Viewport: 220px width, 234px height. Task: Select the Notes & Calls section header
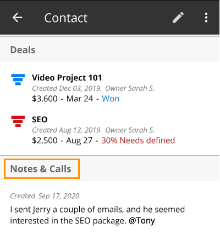point(41,169)
